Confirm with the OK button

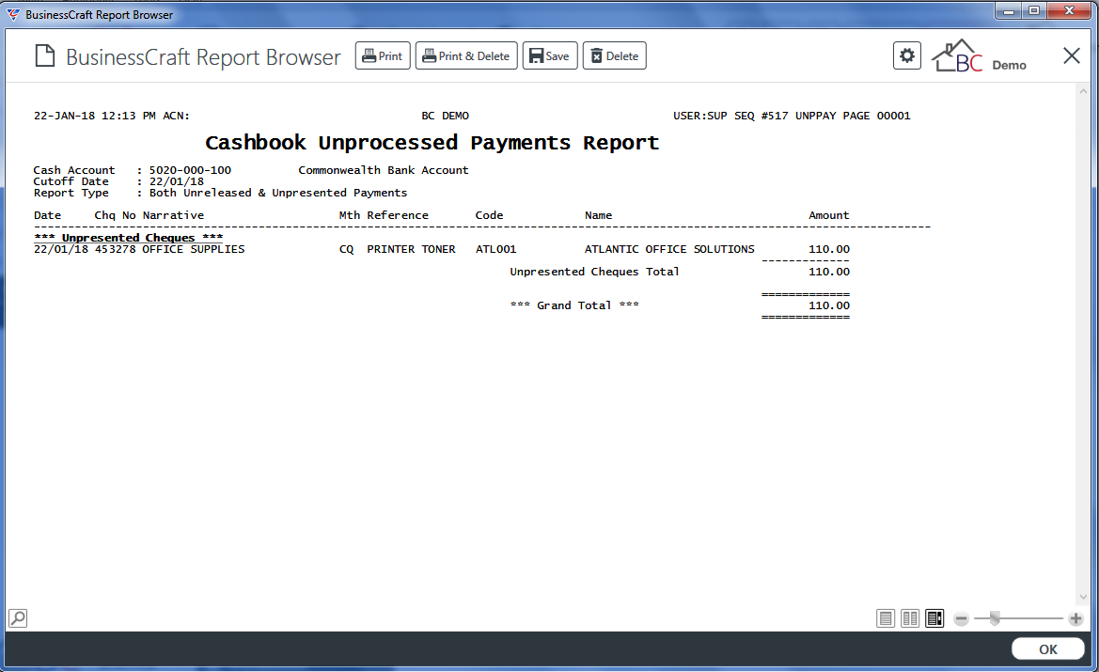pyautogui.click(x=1048, y=649)
